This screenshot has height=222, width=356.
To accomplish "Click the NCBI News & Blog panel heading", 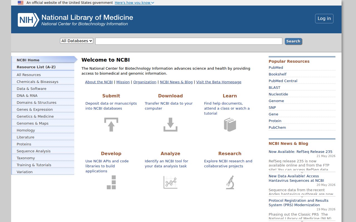I will point(288,143).
